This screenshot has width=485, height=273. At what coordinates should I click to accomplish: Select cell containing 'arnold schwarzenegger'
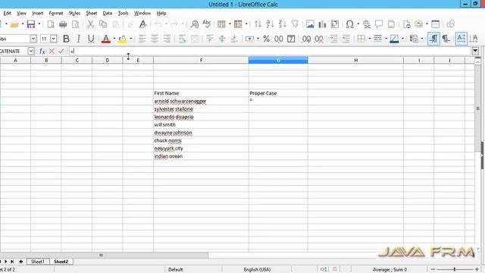coord(201,101)
